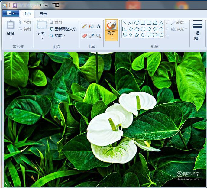Viewport: 207px width, 188px height.
Task: Choose the Rounded rectangular callout shape
Action: (x=149, y=35)
